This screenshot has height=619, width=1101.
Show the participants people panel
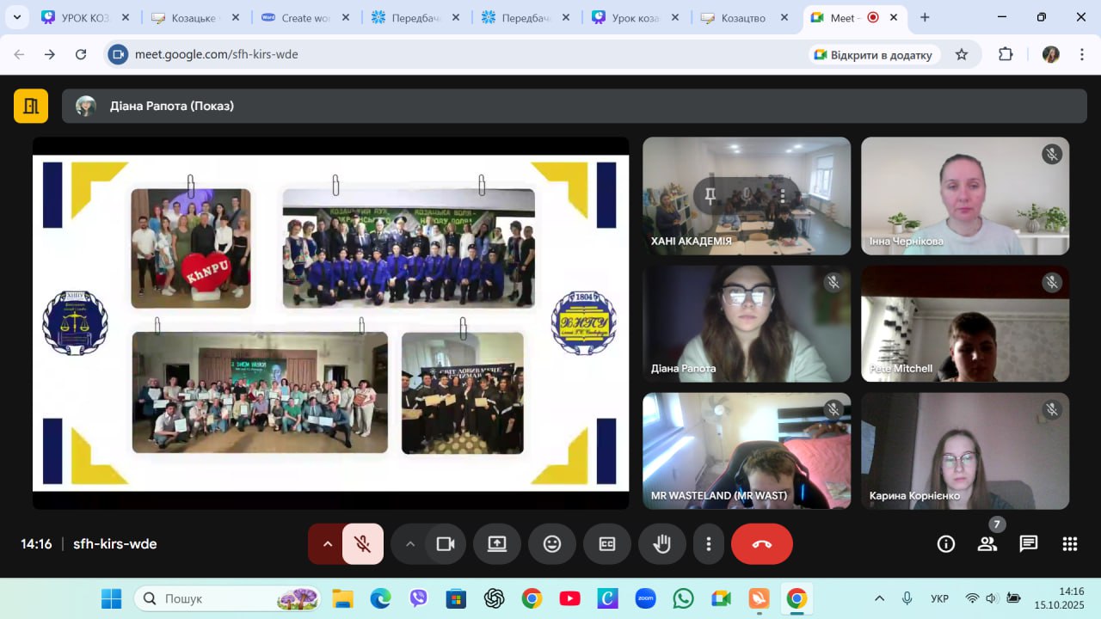coord(987,544)
